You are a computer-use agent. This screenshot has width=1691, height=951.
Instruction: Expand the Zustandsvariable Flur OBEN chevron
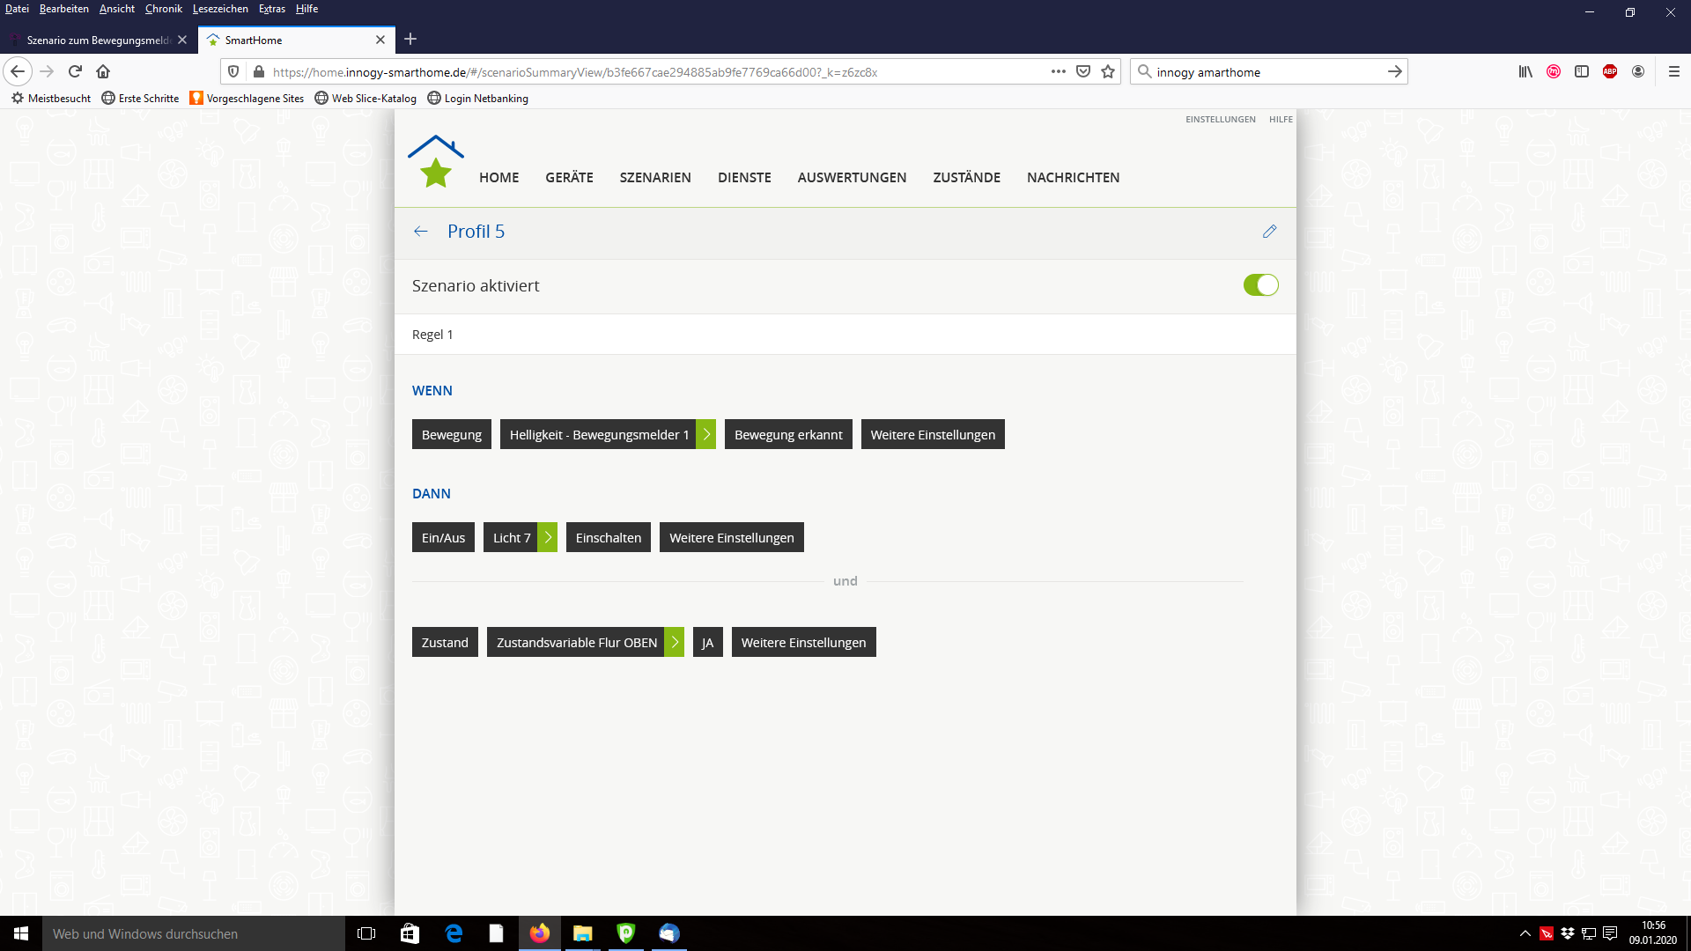point(675,642)
